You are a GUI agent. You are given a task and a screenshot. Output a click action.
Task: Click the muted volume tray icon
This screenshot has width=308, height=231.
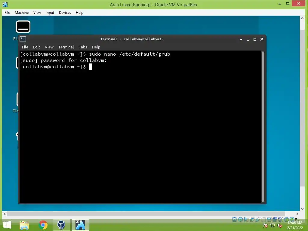(x=280, y=226)
